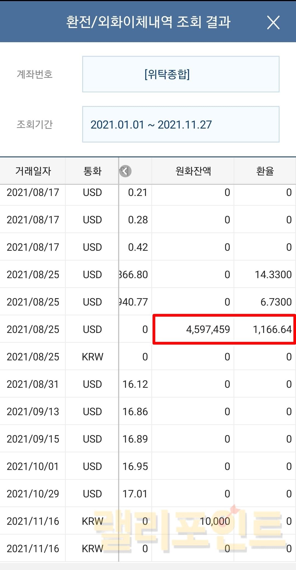Close the 환전/외화이체내역 조회 결과 dialog
Image resolution: width=296 pixels, height=570 pixels.
273,22
